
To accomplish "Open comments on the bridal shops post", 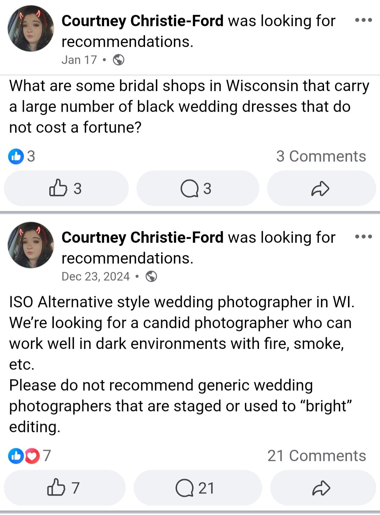I will (197, 188).
